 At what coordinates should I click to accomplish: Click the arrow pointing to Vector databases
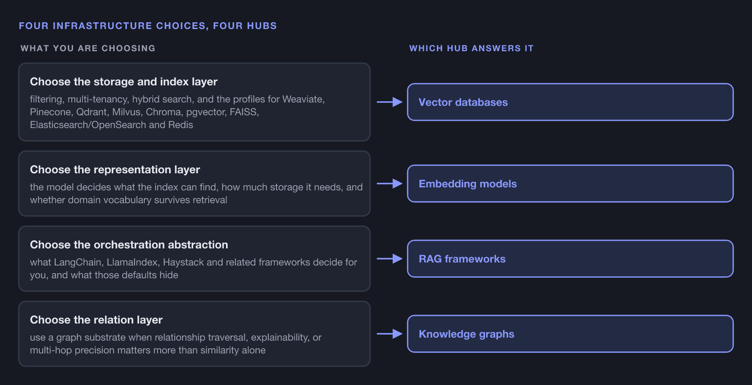[x=390, y=102]
